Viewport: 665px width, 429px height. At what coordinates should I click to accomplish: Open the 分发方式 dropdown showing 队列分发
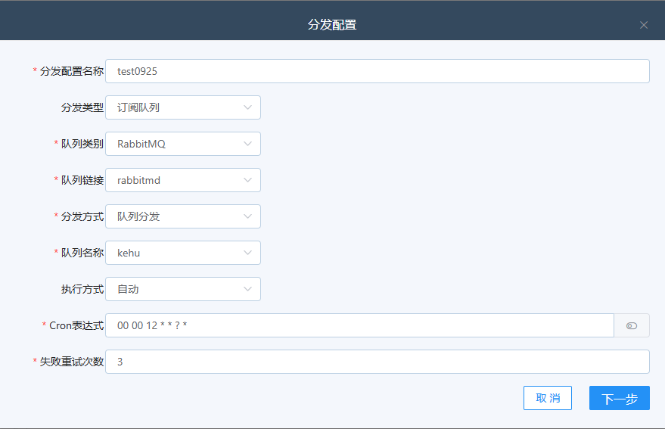[183, 216]
